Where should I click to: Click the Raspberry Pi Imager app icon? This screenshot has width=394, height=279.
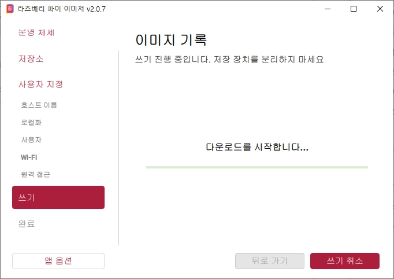pyautogui.click(x=10, y=9)
